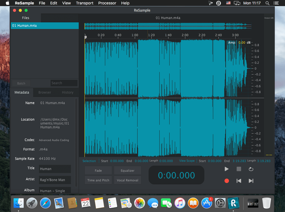Open Safari from the Dock

click(45, 203)
